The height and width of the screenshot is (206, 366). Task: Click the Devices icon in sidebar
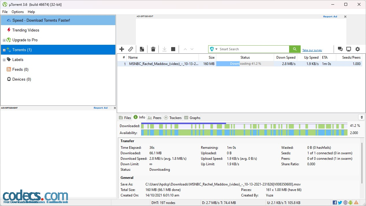click(x=9, y=79)
